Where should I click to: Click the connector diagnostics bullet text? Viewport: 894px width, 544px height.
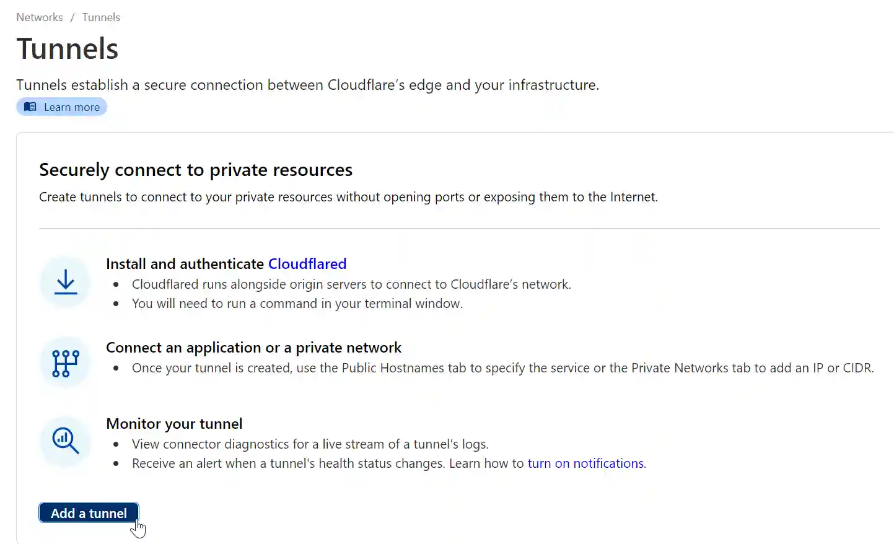(310, 444)
